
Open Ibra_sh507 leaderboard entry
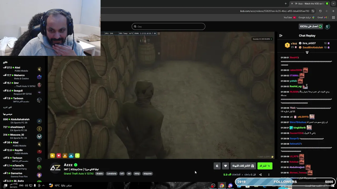(314, 43)
